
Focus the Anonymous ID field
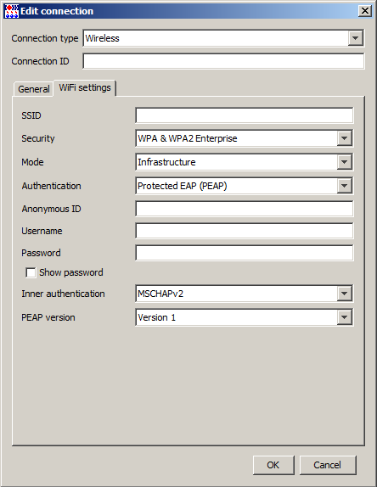coord(245,209)
